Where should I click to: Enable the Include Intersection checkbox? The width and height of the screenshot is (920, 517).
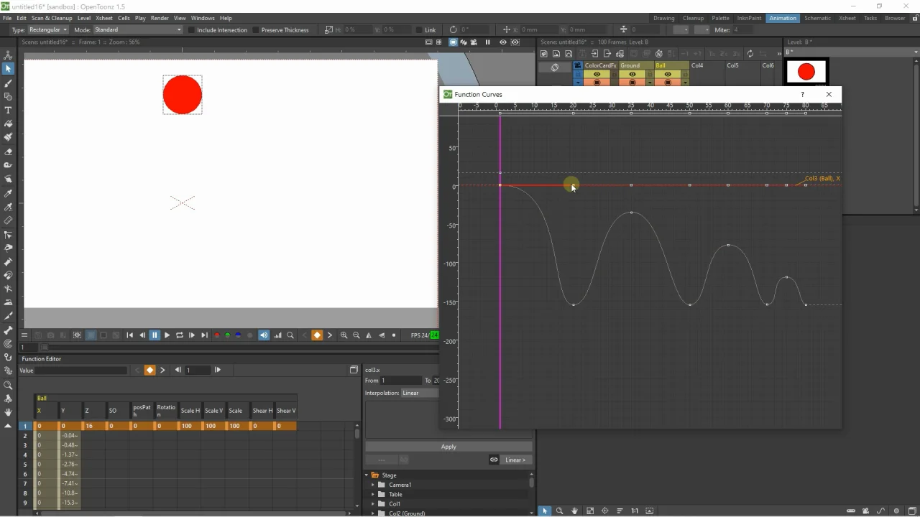click(192, 30)
